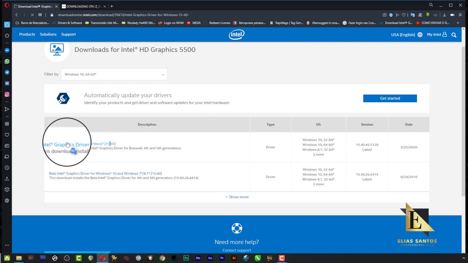Open Barra de Marcadores bookmark folder

pyautogui.click(x=32, y=23)
